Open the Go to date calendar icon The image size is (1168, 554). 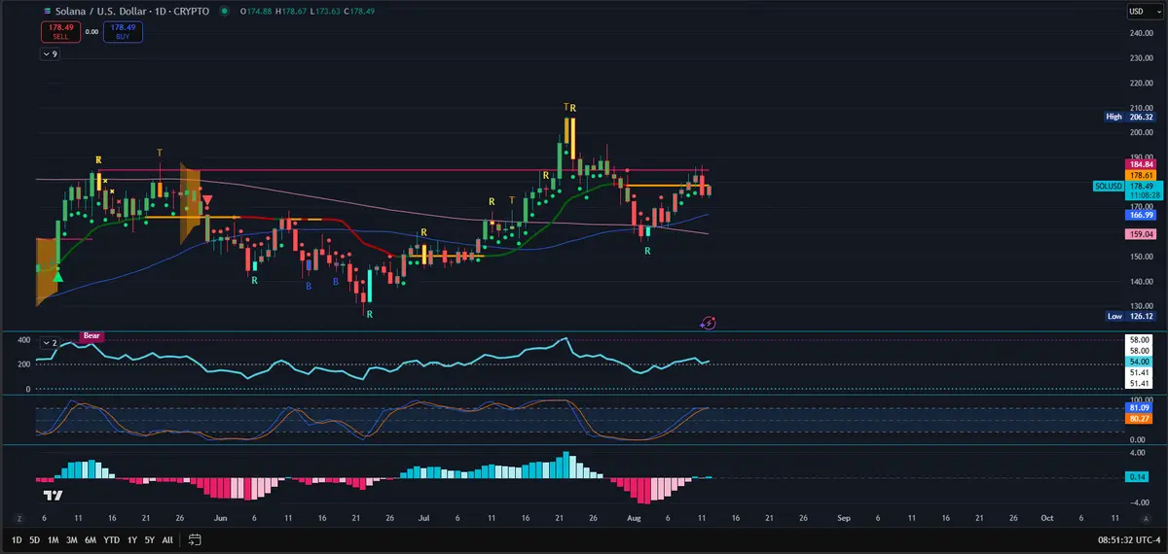[195, 538]
